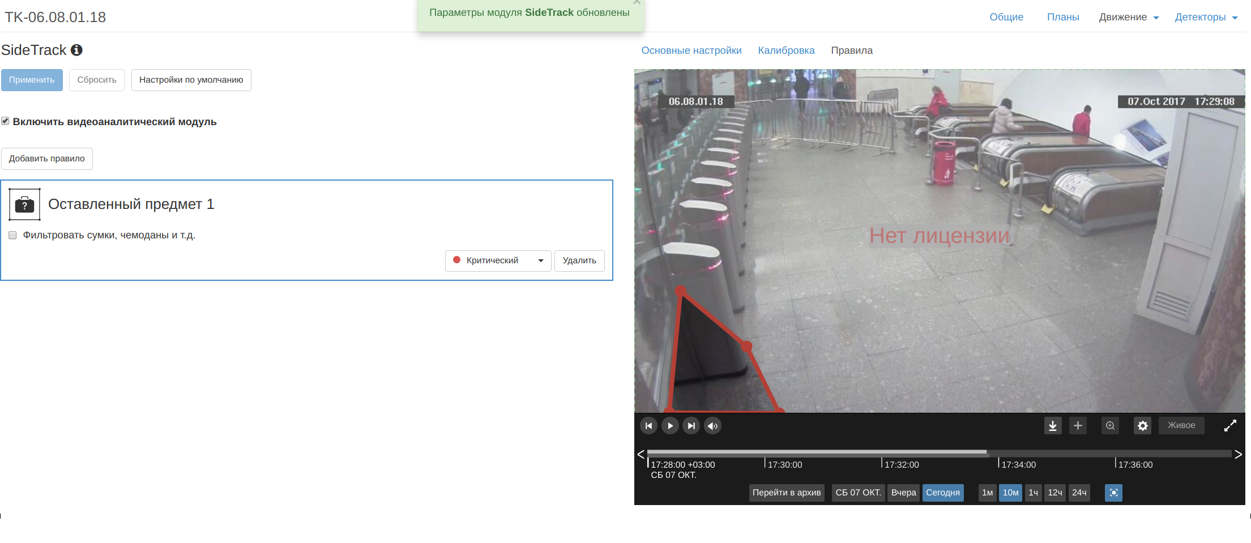Toggle player sound with speaker icon
This screenshot has width=1251, height=543.
pos(712,426)
